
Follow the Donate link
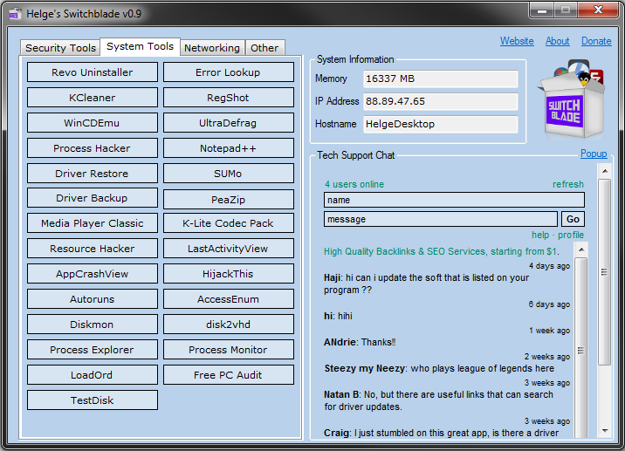pyautogui.click(x=596, y=41)
